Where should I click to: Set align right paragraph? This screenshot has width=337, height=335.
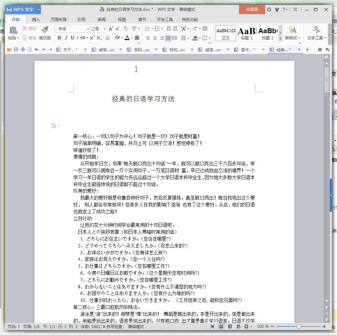[162, 38]
